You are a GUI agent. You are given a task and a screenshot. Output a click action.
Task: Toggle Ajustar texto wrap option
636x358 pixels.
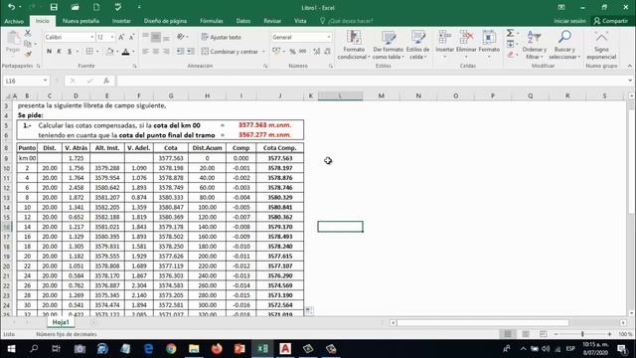coord(222,37)
